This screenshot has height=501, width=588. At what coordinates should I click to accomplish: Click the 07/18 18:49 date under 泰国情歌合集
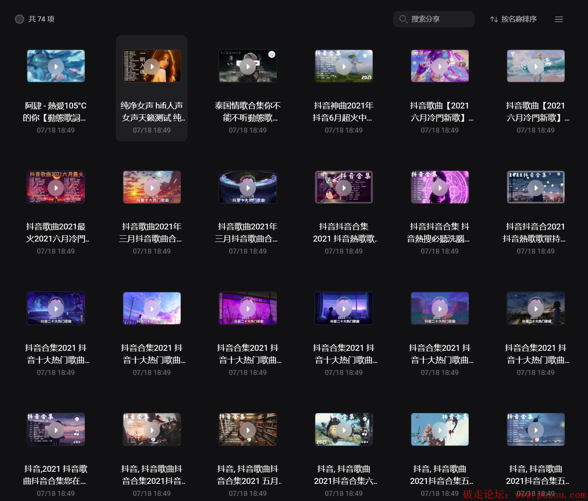[248, 130]
